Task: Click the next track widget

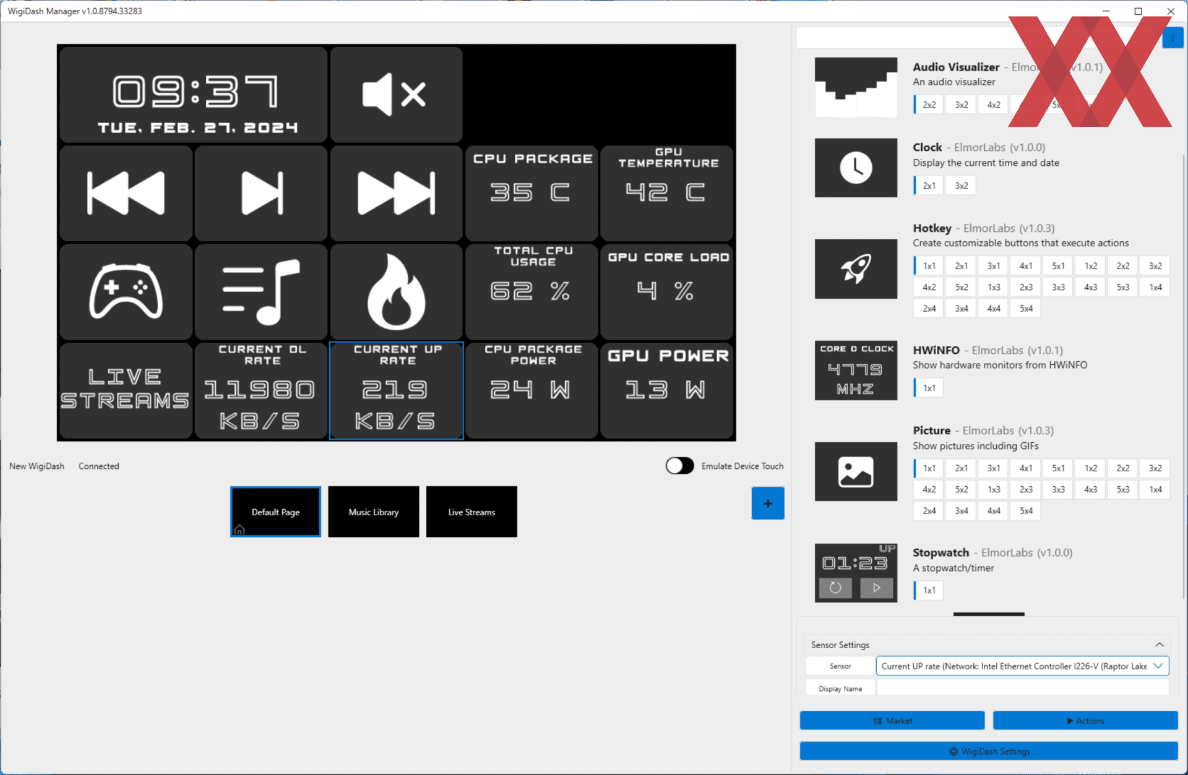Action: [396, 193]
